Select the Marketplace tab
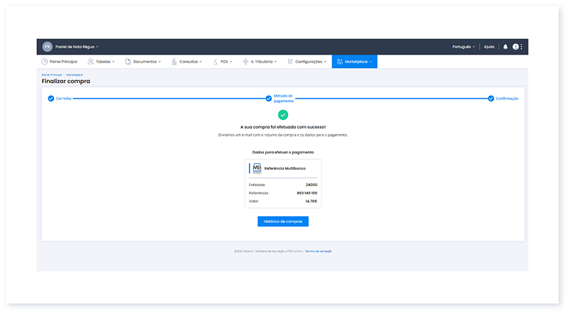 point(354,62)
